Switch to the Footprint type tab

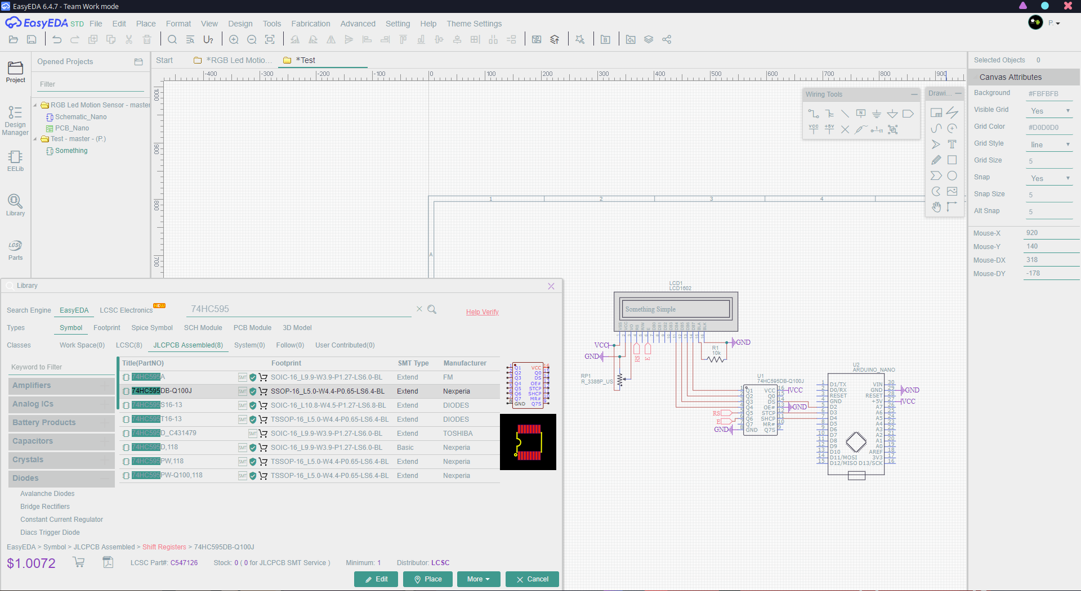[107, 328]
